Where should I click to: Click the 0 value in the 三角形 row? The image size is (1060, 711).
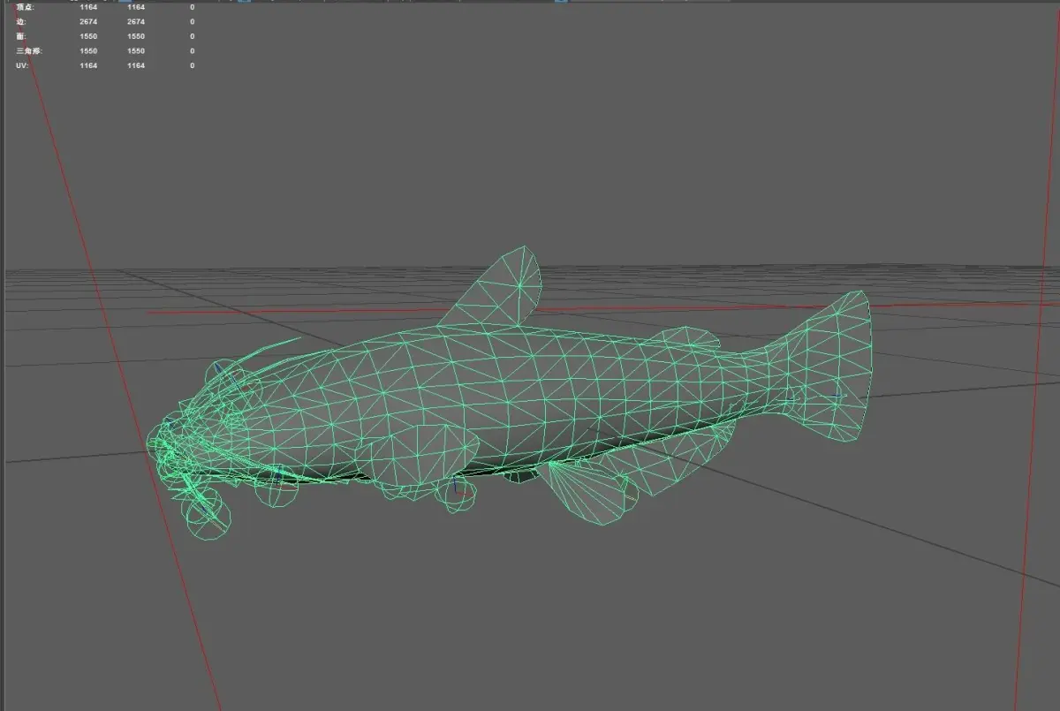tap(192, 51)
